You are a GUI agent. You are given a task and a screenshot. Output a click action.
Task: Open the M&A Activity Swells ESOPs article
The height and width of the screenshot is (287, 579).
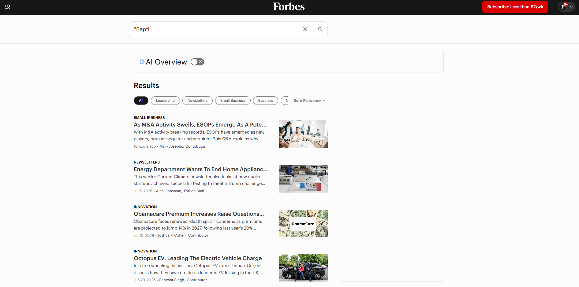tap(200, 125)
